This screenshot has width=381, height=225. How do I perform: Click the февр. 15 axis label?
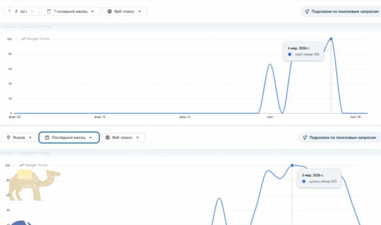(100, 117)
